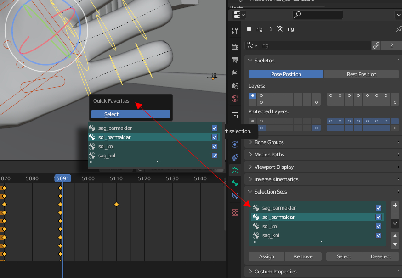Expand the Bone Groups panel
Screen dimensions: 402x278
coord(250,142)
